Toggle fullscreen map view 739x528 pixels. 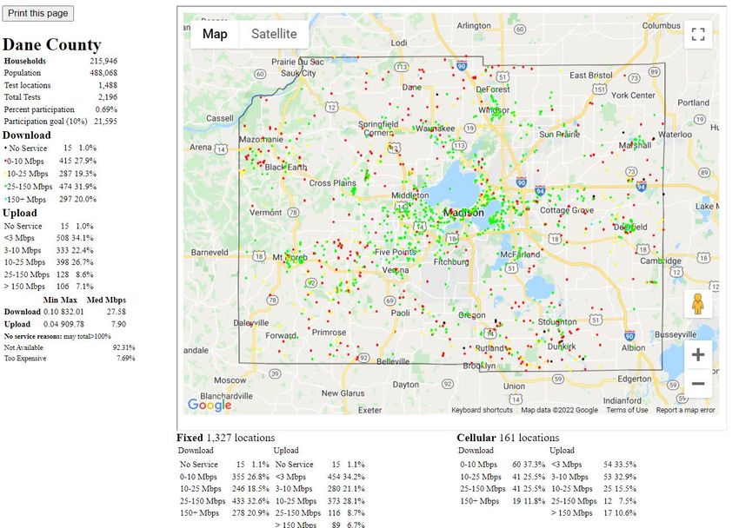[698, 35]
